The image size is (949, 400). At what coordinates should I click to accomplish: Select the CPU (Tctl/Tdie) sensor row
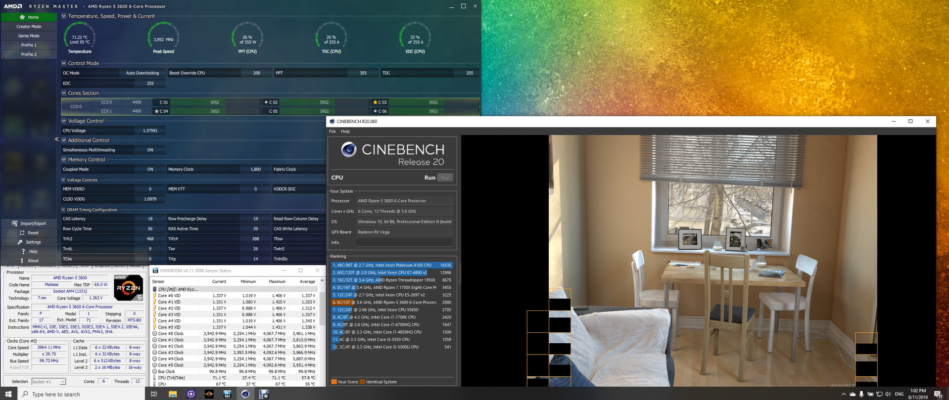click(235, 378)
